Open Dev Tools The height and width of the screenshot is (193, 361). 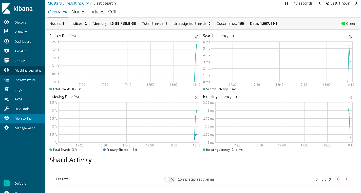(x=22, y=109)
